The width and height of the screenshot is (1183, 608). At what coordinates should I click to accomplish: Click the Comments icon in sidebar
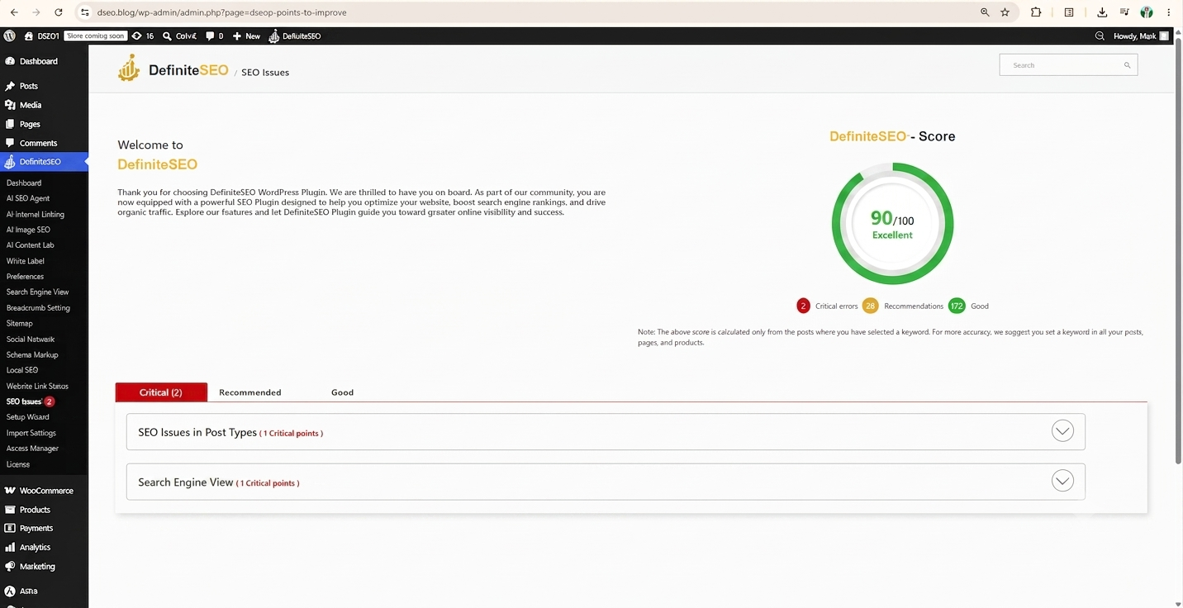tap(10, 143)
